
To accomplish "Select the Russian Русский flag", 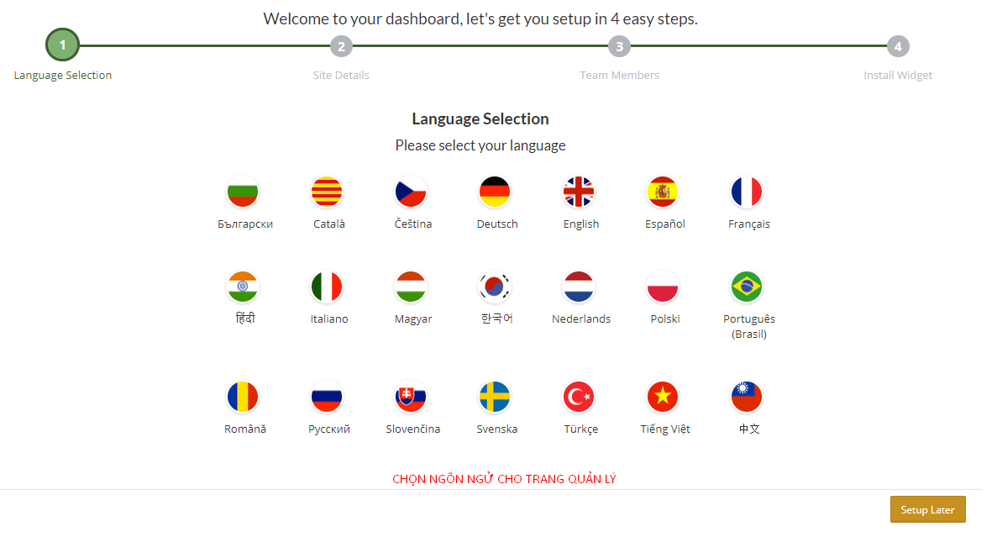I will tap(326, 397).
